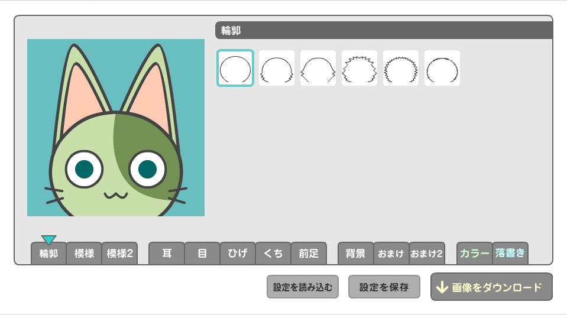Click the 設定を読み込む button
This screenshot has height=315, width=567.
303,287
